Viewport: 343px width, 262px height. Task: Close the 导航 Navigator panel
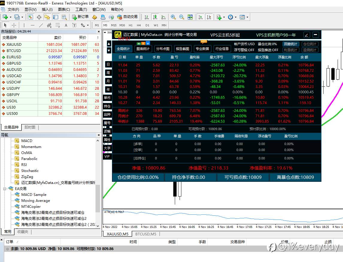pos(99,135)
